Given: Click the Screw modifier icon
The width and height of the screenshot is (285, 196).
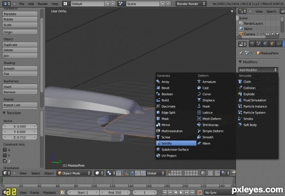Looking at the screenshot, I should point(158,137).
